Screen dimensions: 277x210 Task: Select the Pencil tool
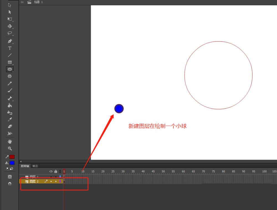point(10,84)
